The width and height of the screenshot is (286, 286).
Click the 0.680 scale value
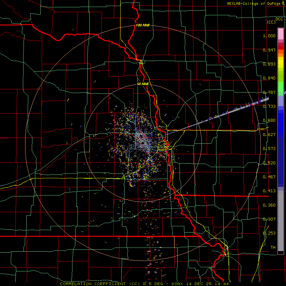click(269, 120)
